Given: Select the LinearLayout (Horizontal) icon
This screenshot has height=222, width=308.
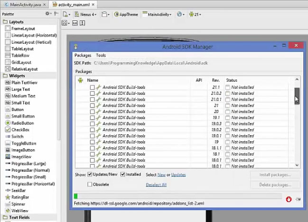Looking at the screenshot, I should click(x=8, y=35).
